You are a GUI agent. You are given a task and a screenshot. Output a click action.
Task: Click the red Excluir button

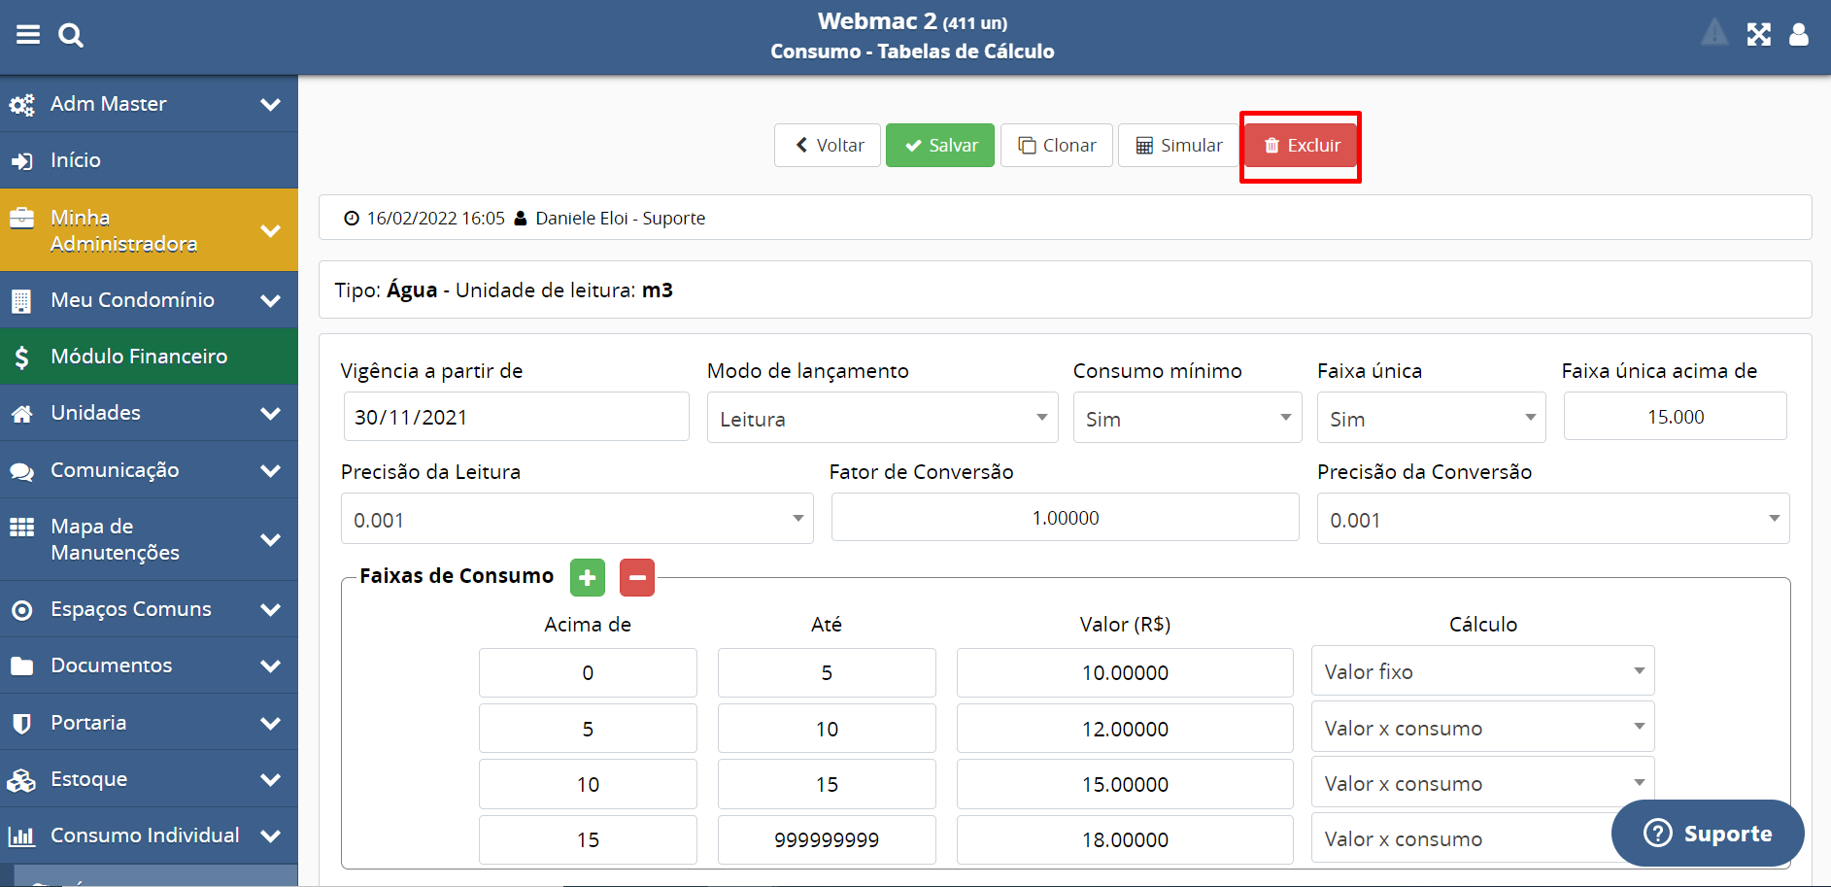pos(1301,146)
